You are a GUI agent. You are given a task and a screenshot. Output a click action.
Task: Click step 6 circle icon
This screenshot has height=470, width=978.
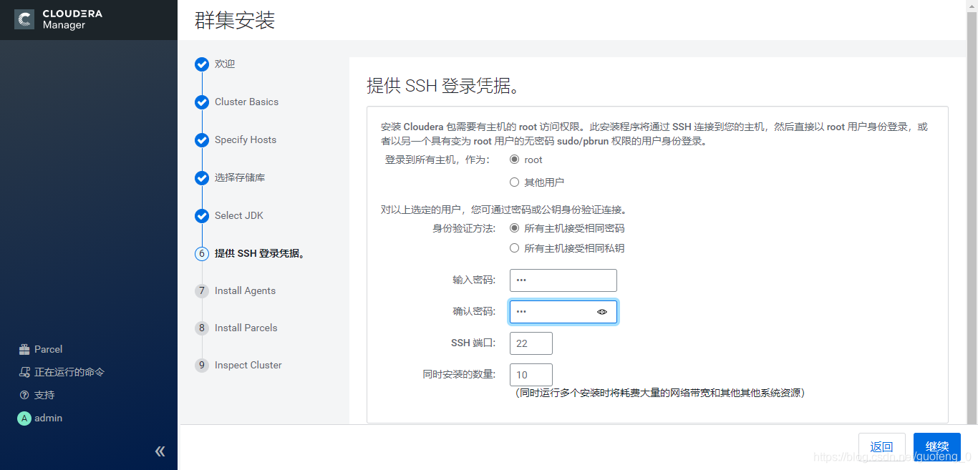point(202,254)
